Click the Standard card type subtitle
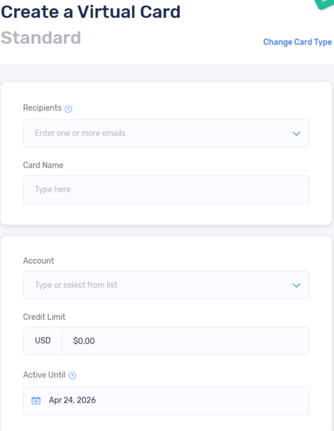The height and width of the screenshot is (431, 334). [x=41, y=38]
